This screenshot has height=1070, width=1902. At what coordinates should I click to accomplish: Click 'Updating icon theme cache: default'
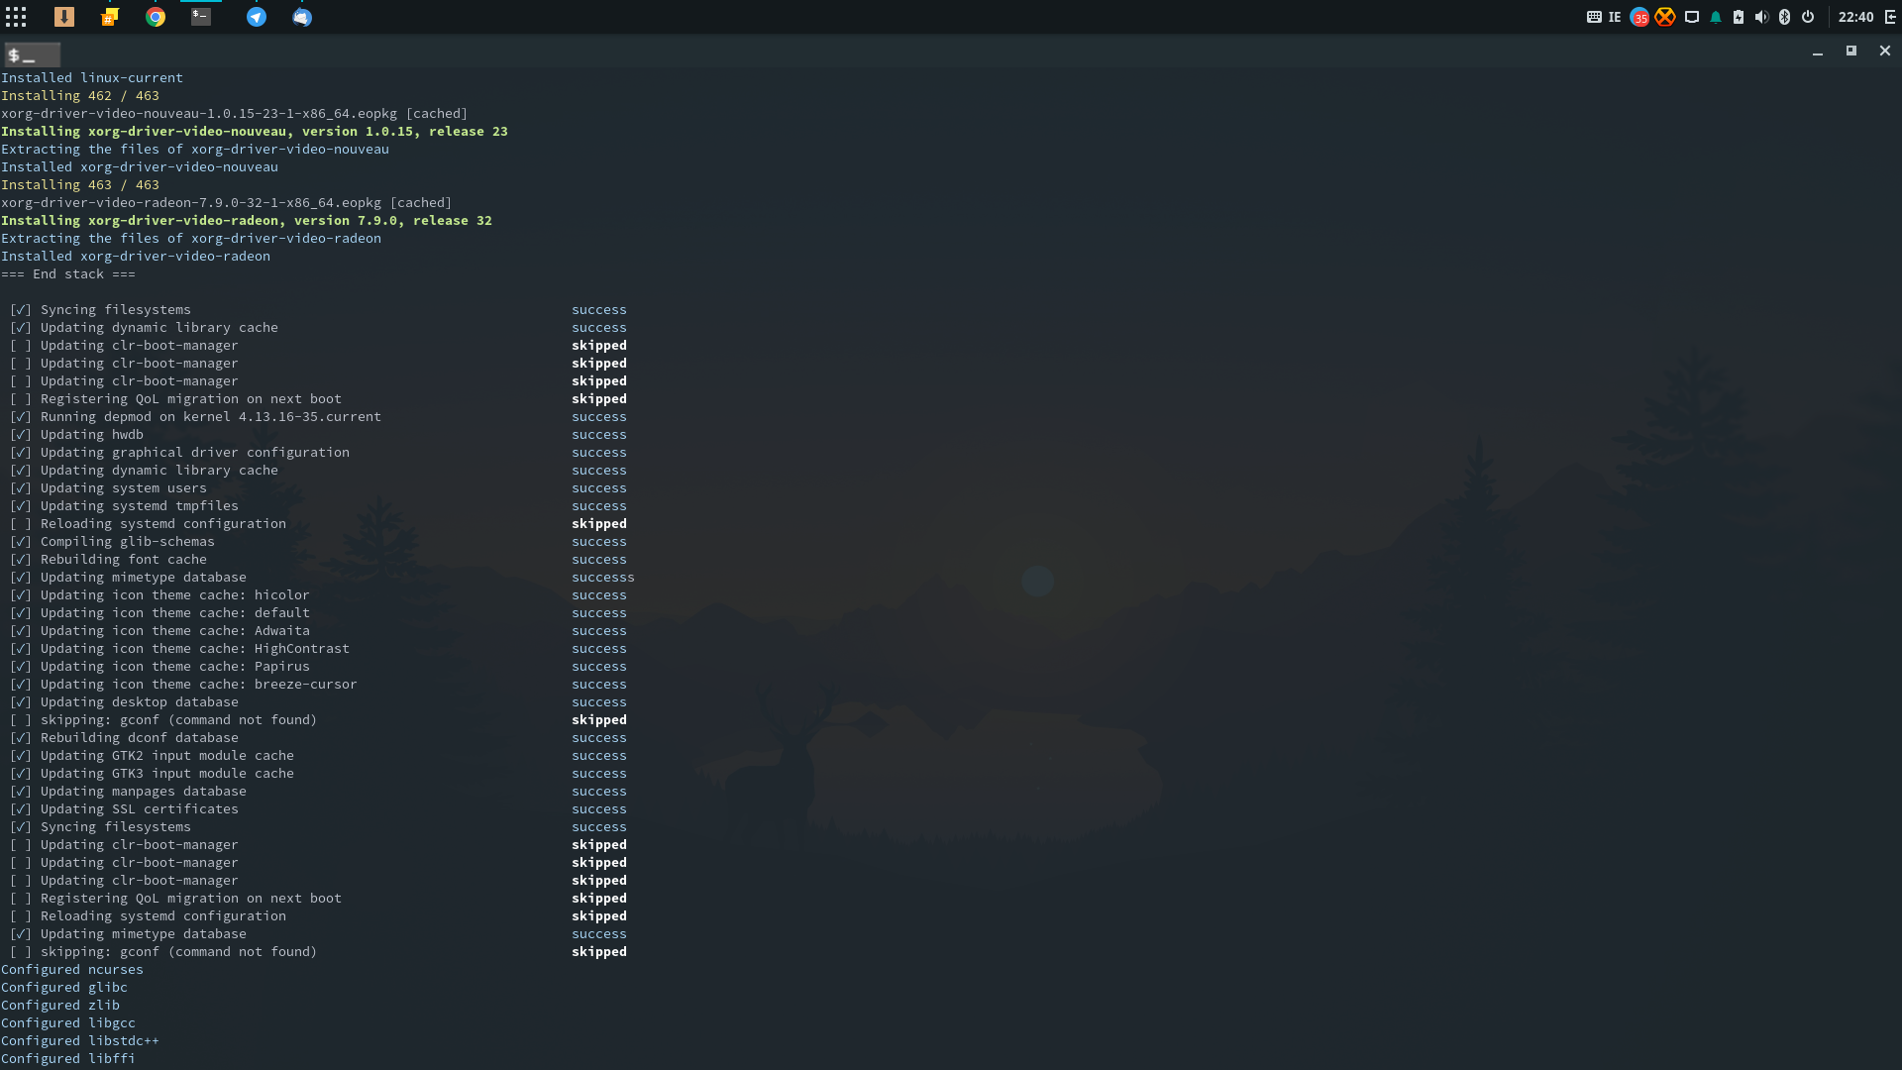[x=175, y=612]
